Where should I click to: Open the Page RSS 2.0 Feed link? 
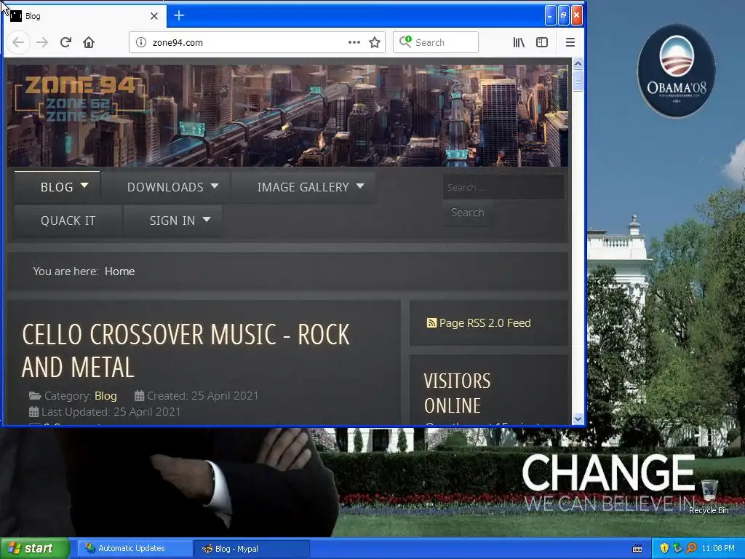[x=485, y=323]
